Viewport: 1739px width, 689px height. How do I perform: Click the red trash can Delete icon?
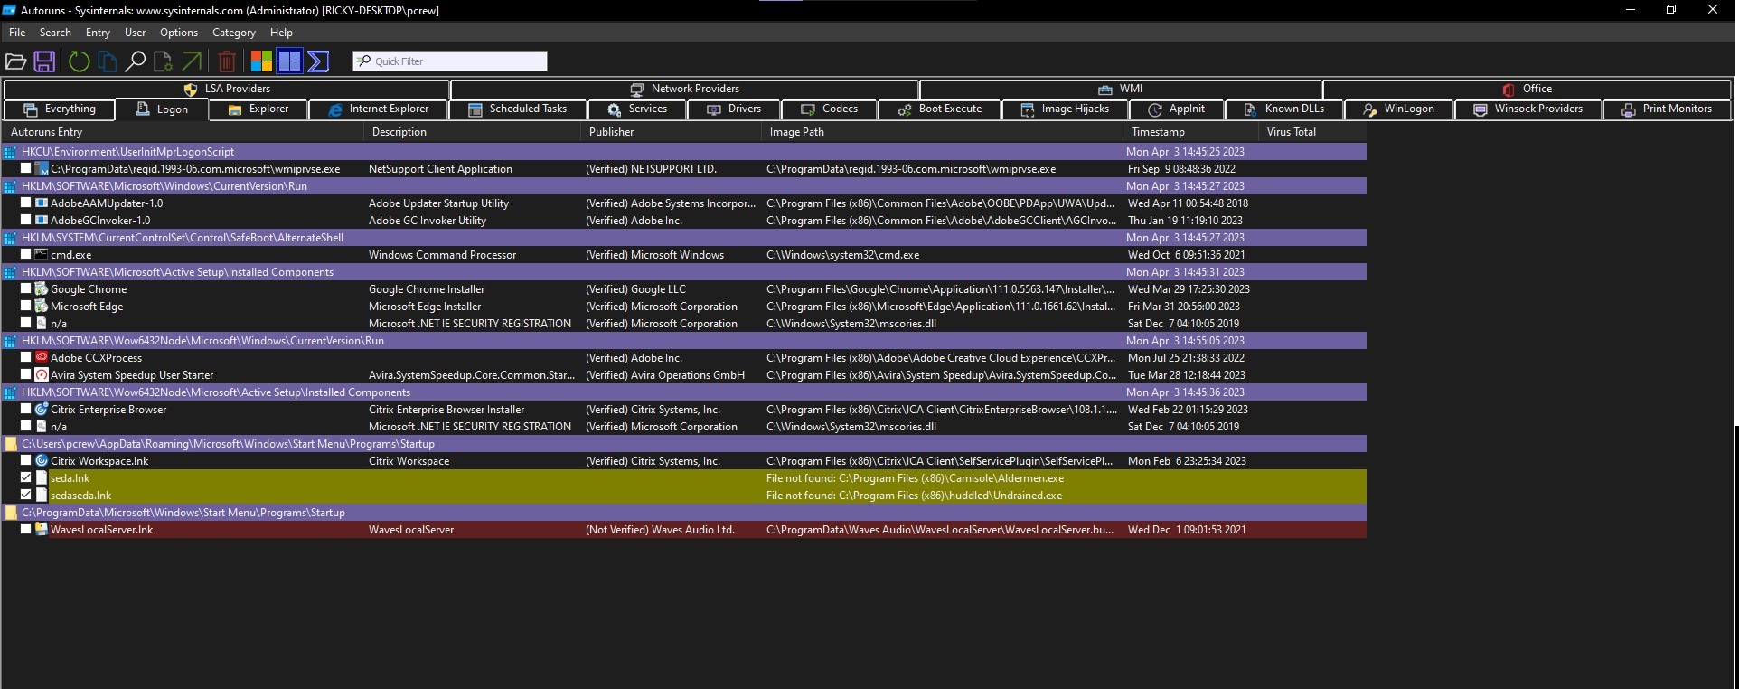tap(227, 61)
